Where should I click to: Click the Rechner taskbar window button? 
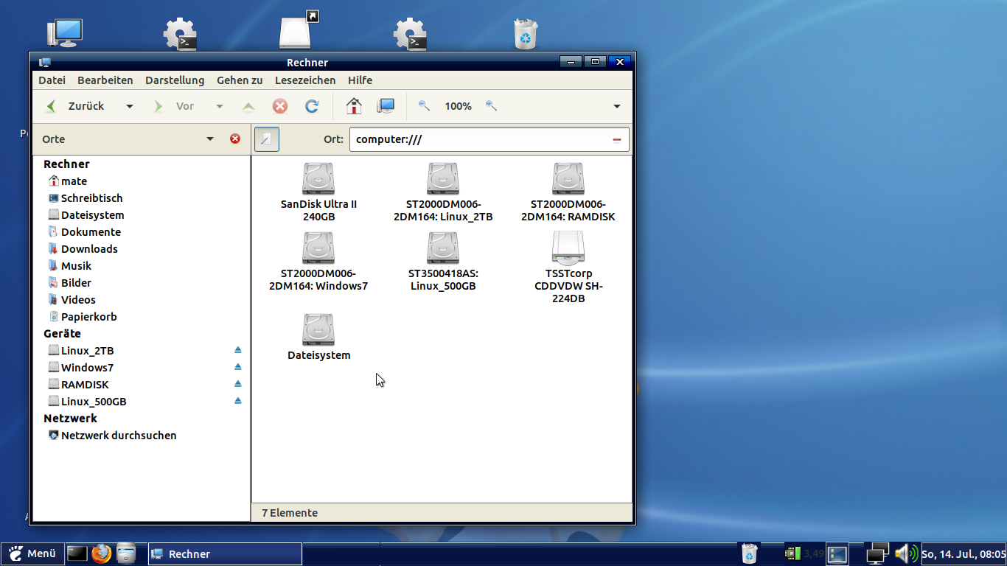(225, 554)
